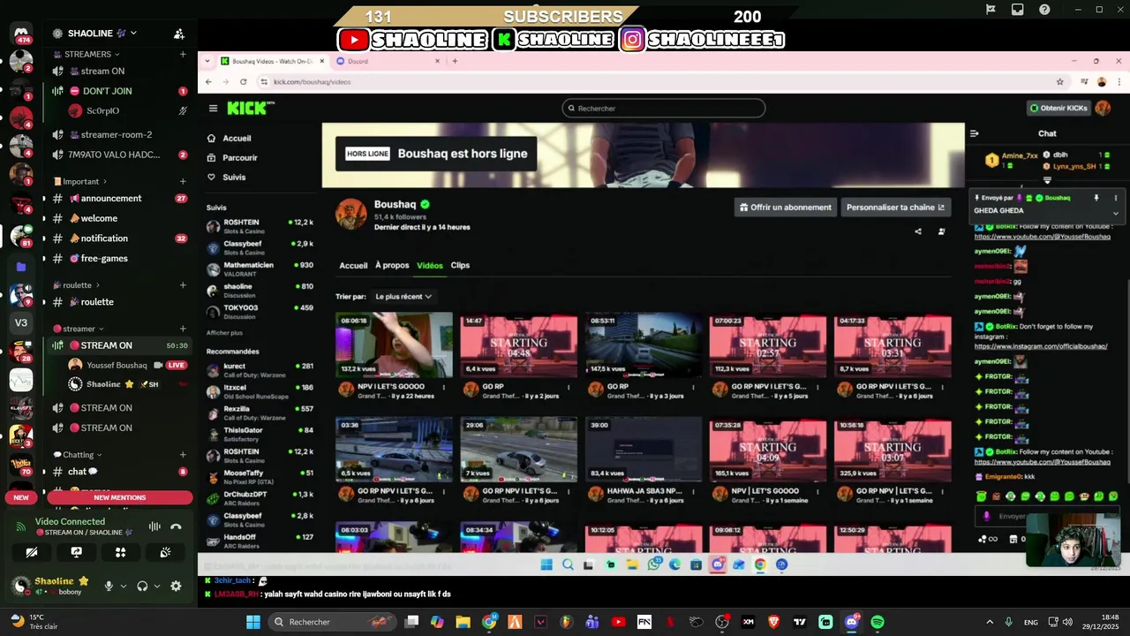Open the 08:06:18 video thumbnail
This screenshot has width=1130, height=636.
pos(394,344)
